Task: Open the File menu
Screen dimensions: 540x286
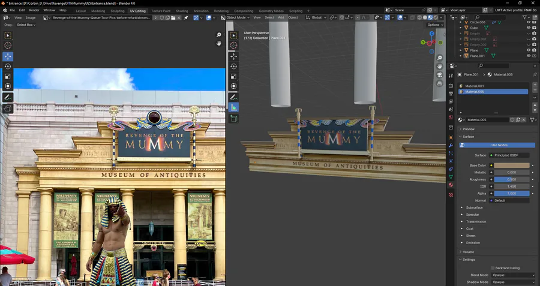Action: tap(12, 10)
